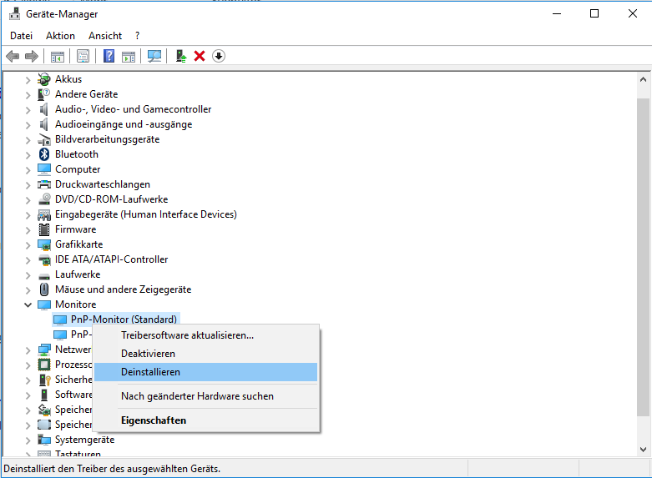Image resolution: width=652 pixels, height=478 pixels.
Task: Click the Scan for hardware changes icon
Action: pyautogui.click(x=154, y=56)
